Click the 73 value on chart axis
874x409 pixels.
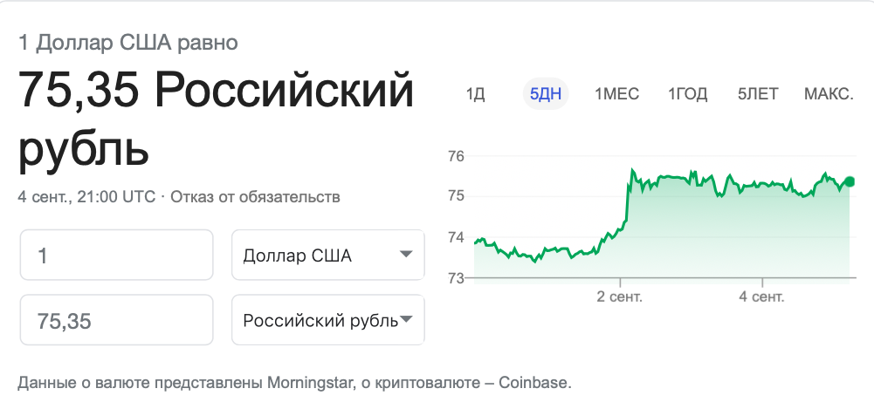pos(456,278)
